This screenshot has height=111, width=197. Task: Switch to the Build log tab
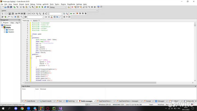click(71, 101)
